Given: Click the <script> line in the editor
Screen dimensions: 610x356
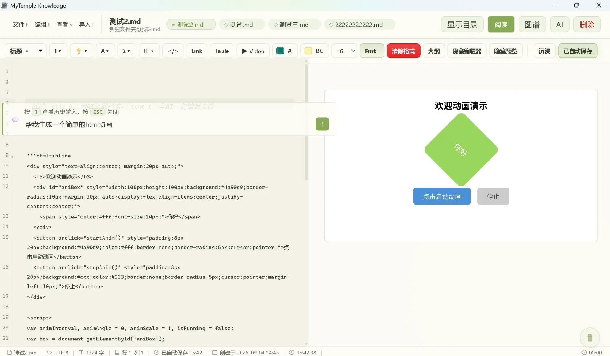Looking at the screenshot, I should [39, 318].
